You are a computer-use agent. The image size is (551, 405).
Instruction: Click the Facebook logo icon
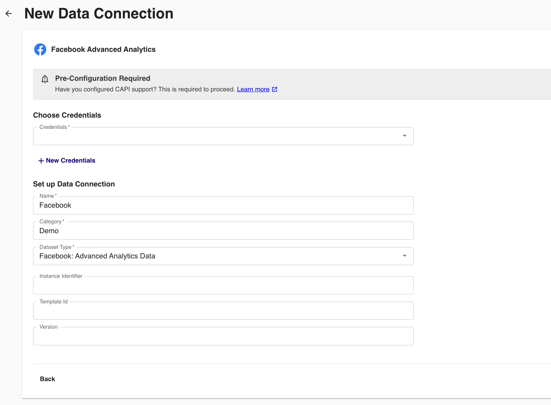point(40,49)
